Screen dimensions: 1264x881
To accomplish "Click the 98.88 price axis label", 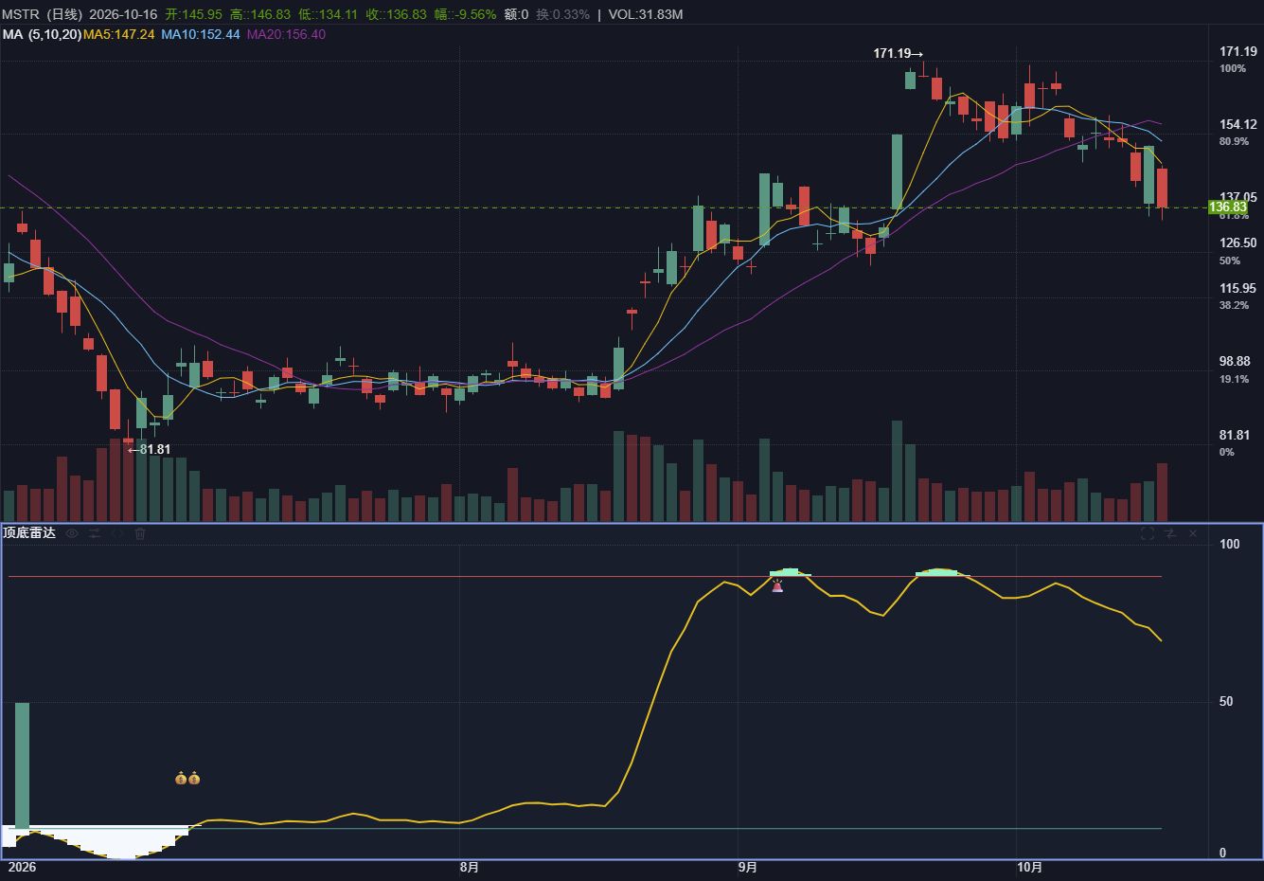I will pyautogui.click(x=1236, y=361).
